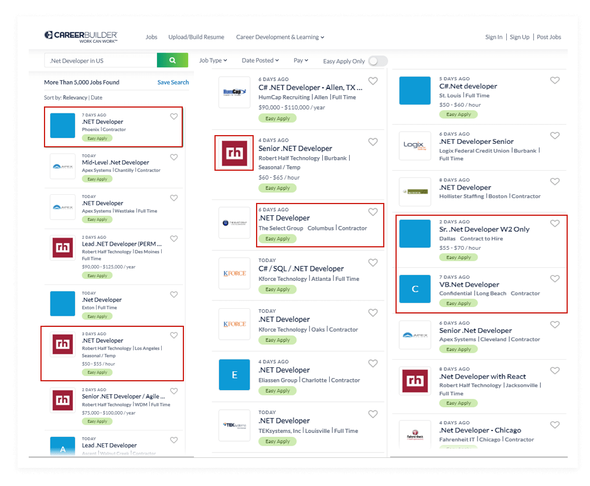Open the VB.Net Developer job title

pyautogui.click(x=469, y=284)
